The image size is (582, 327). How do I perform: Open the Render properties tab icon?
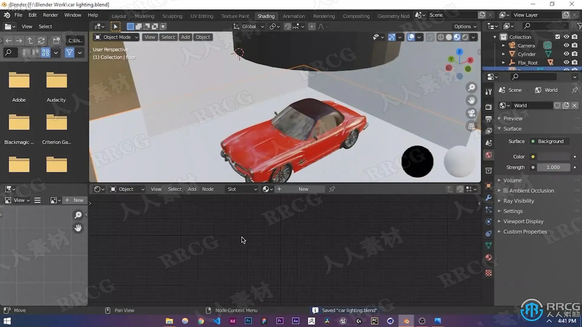488,107
